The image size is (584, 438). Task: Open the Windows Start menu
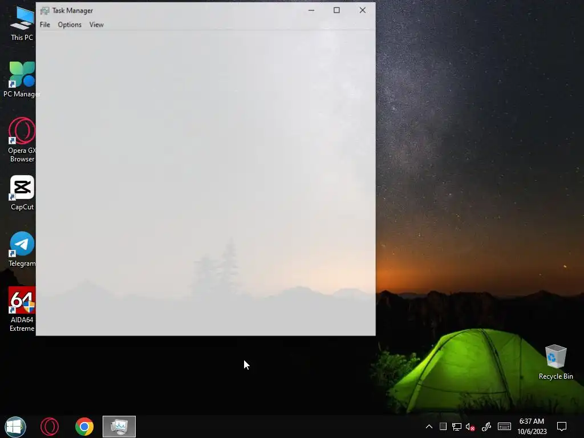click(15, 427)
